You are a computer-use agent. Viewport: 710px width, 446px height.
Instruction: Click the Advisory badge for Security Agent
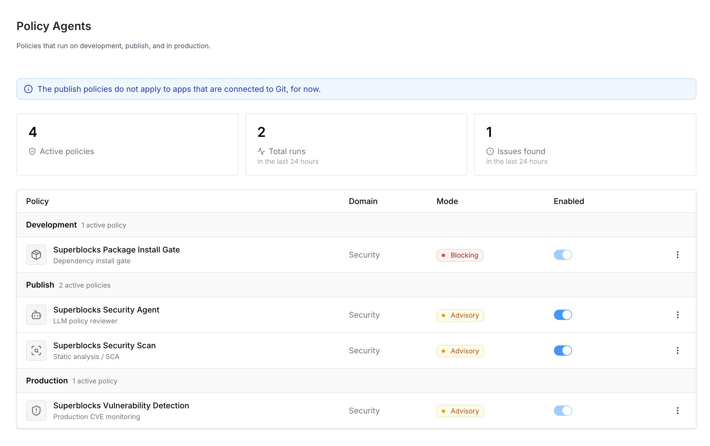pos(460,315)
